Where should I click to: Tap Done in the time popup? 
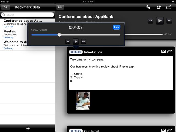point(117,27)
